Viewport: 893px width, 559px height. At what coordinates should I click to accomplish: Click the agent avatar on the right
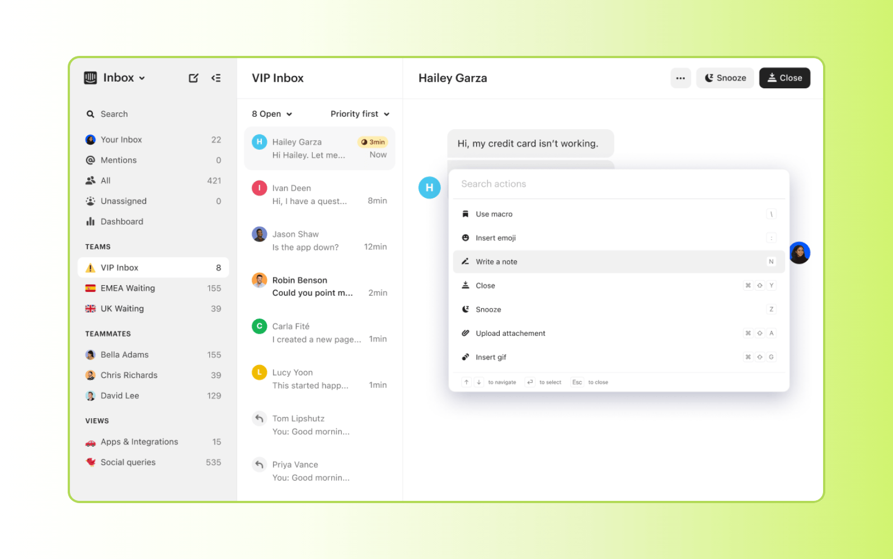(x=800, y=253)
